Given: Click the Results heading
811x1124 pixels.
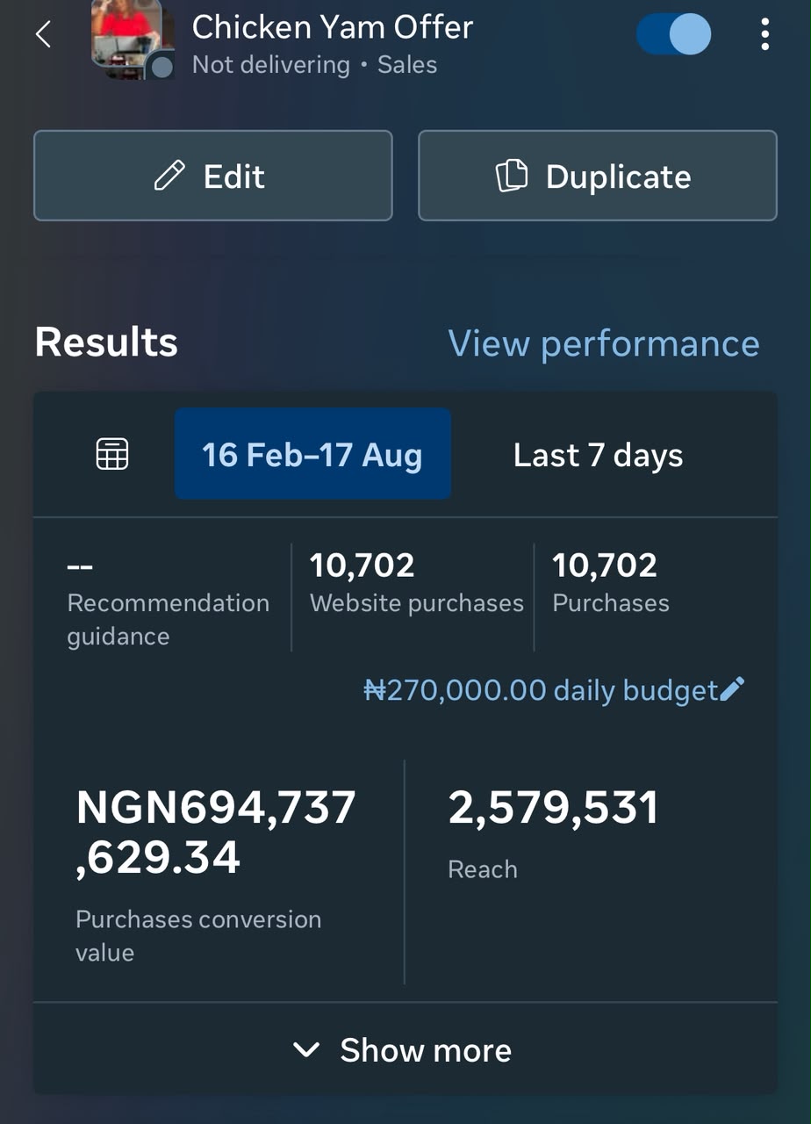Looking at the screenshot, I should 106,342.
